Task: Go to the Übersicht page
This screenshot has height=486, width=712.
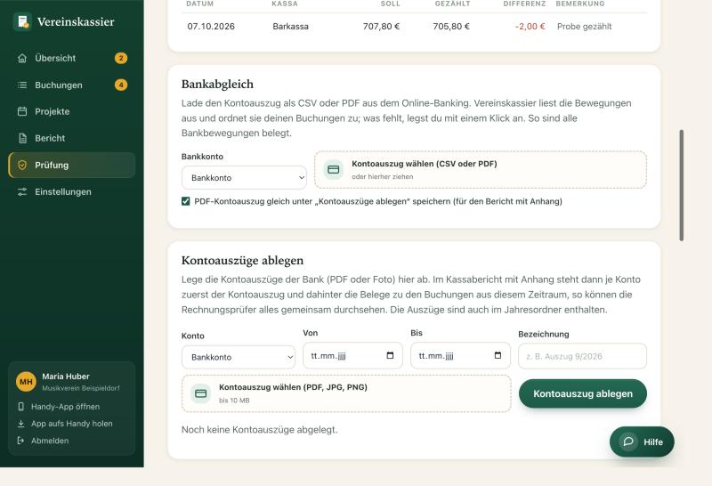Action: pos(72,58)
